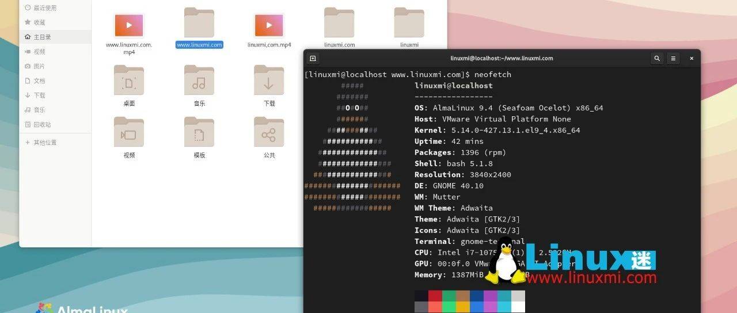
Task: Select the 下载 folder in the file grid
Action: (x=269, y=80)
